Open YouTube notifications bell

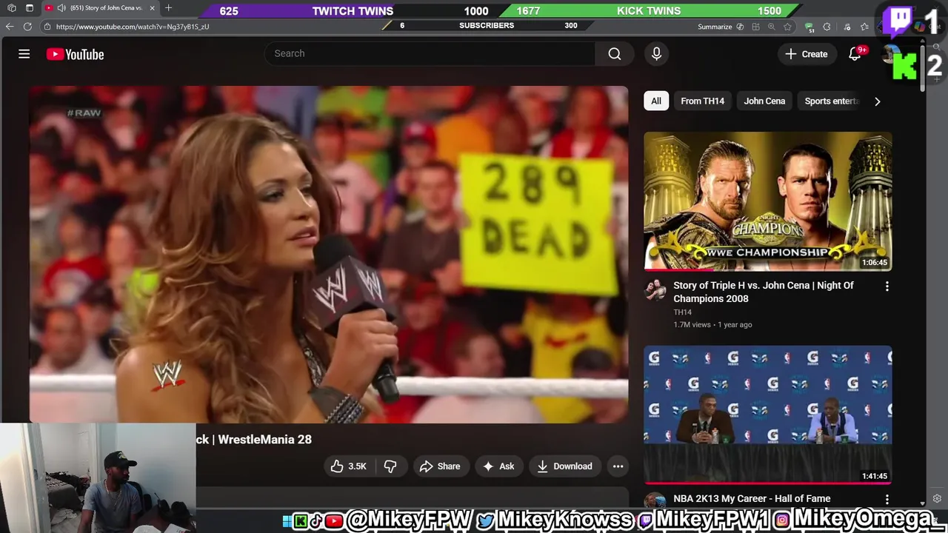tap(855, 54)
